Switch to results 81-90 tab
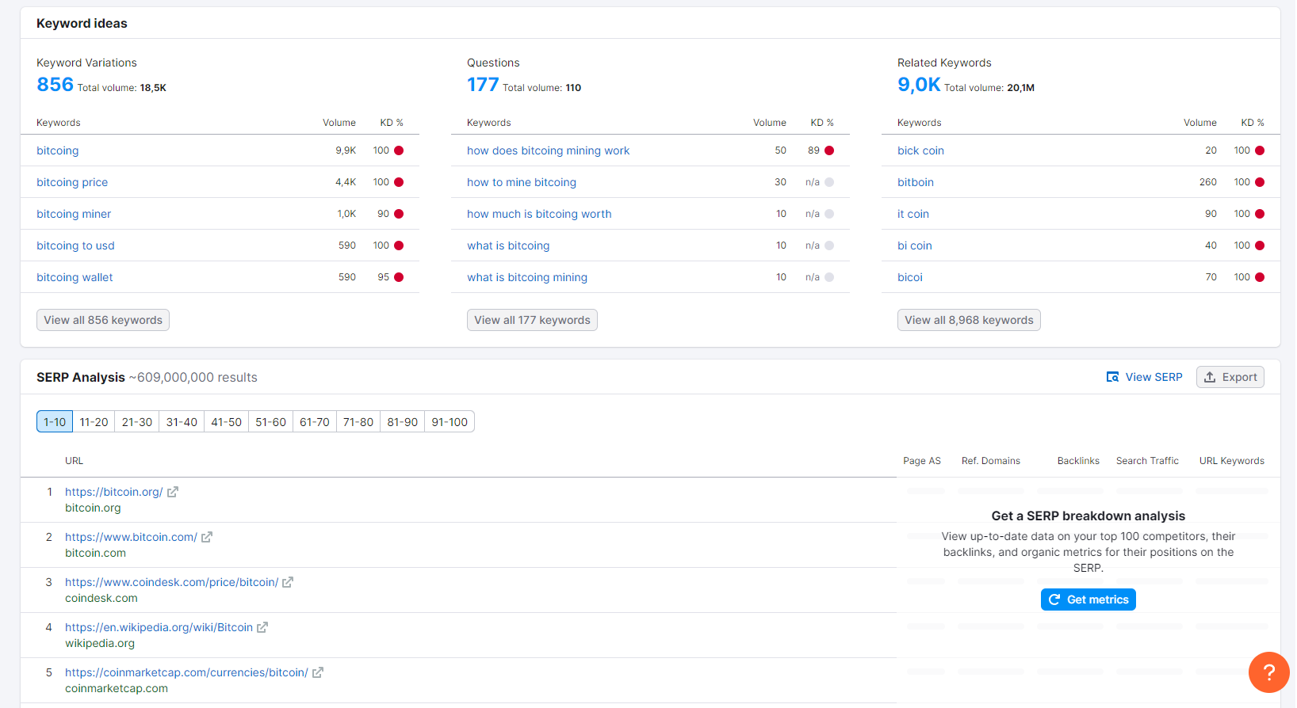This screenshot has width=1297, height=708. pos(403,422)
